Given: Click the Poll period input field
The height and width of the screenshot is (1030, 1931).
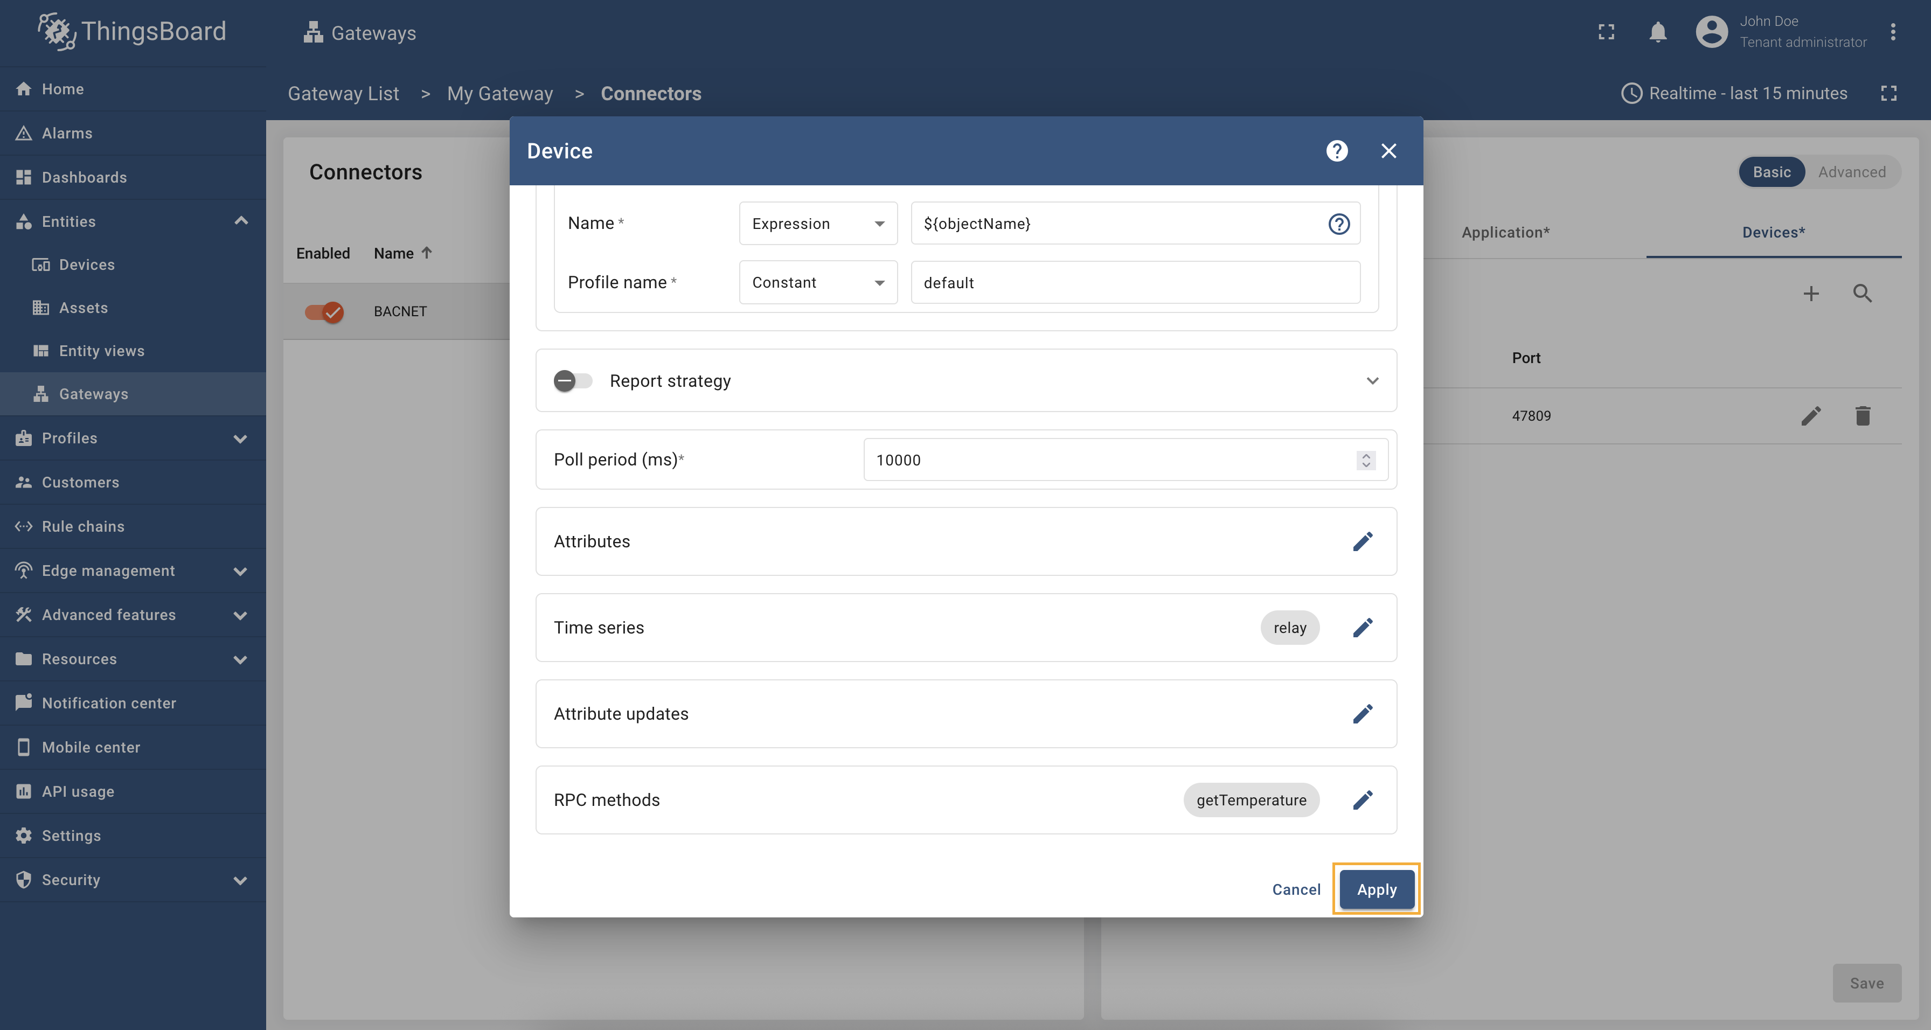Looking at the screenshot, I should tap(1109, 460).
